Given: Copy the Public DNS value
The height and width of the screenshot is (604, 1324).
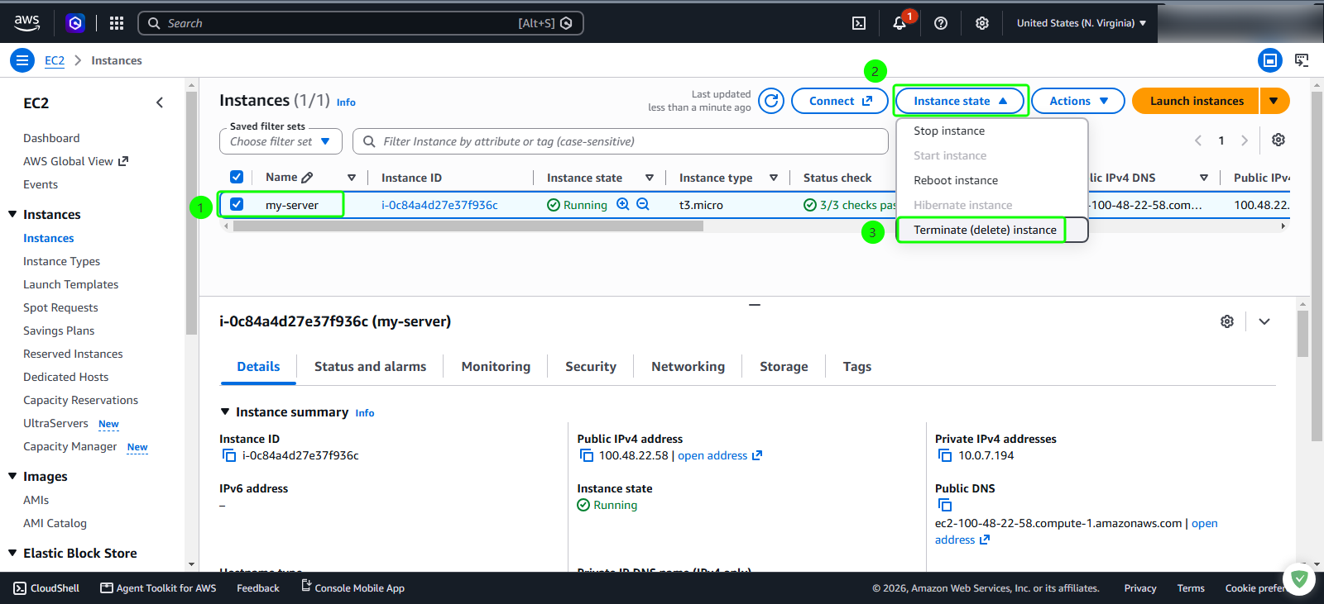Looking at the screenshot, I should click(945, 505).
